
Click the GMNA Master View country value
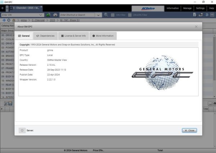57,60
